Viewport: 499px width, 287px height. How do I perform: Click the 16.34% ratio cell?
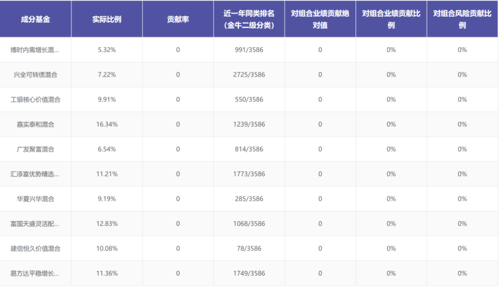click(x=107, y=125)
